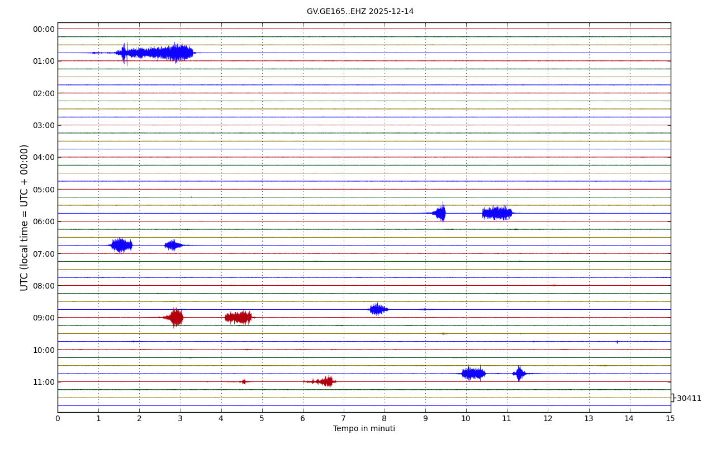
Task: Click the blue burst near minute 1.5 before 07:00
Action: [x=121, y=245]
